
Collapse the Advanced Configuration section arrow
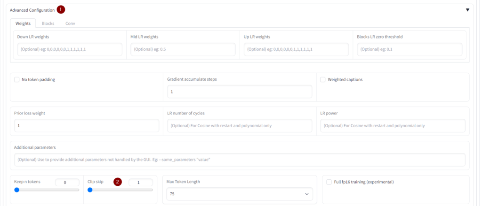(x=467, y=9)
